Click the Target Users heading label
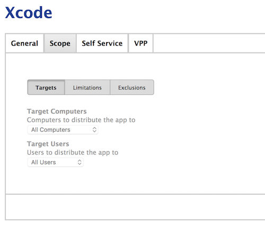Viewport: 265px width, 231px height. pyautogui.click(x=48, y=144)
